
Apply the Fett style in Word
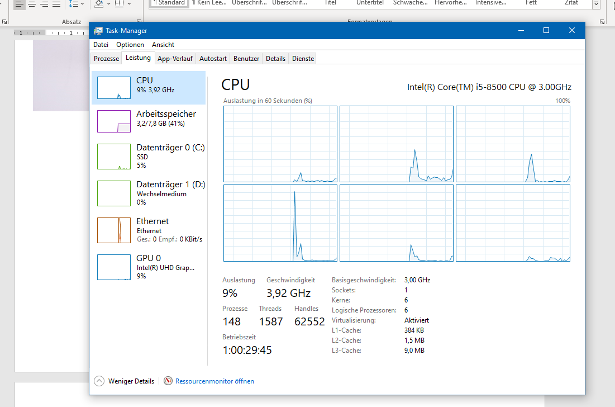click(x=531, y=3)
